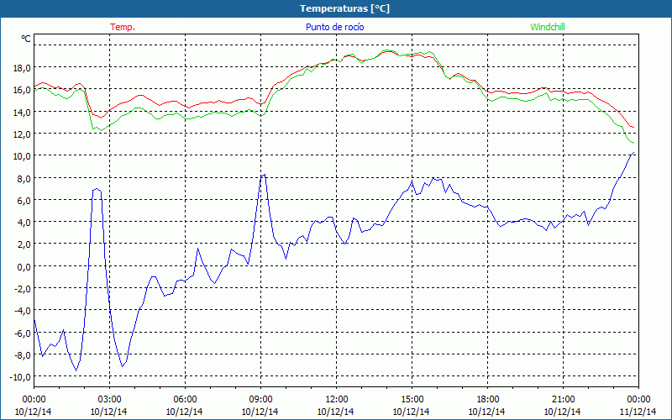Click the "18:00" time axis label
The image size is (672, 420).
pyautogui.click(x=487, y=400)
